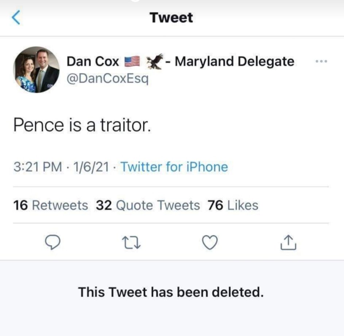The image size is (344, 336).
Task: Open the @DanCoxEsq handle
Action: pos(107,78)
